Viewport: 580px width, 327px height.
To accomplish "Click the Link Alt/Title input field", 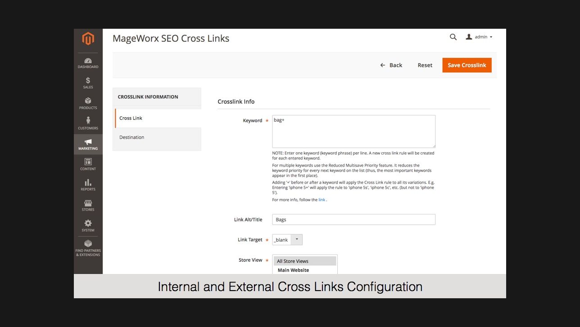I will [x=353, y=220].
